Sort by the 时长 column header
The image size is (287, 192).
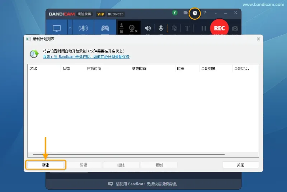187,69
